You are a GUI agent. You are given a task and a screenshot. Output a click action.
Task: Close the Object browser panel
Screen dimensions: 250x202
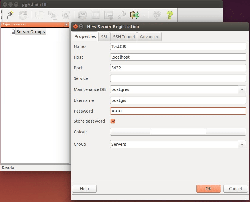point(66,24)
